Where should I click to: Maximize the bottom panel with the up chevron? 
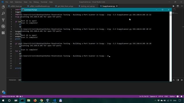tap(174, 80)
